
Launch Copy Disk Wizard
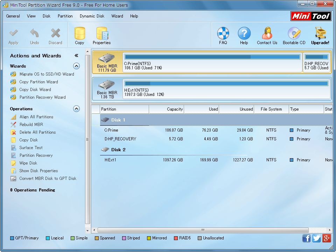point(35,90)
